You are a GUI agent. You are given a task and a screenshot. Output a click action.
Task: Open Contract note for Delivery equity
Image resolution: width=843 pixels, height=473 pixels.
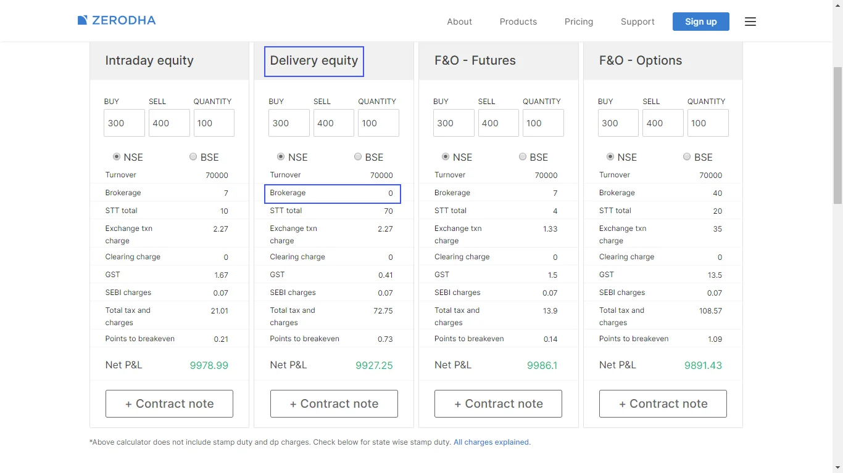click(x=334, y=403)
